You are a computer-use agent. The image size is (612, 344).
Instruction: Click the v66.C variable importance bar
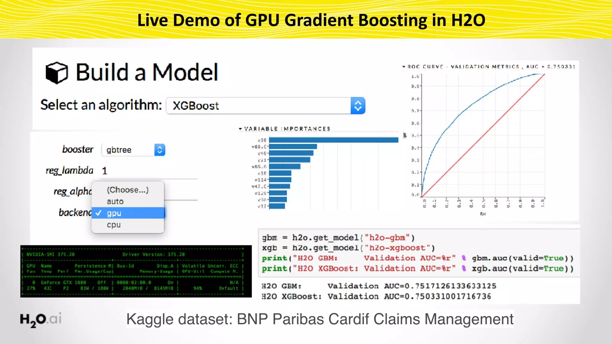293,147
